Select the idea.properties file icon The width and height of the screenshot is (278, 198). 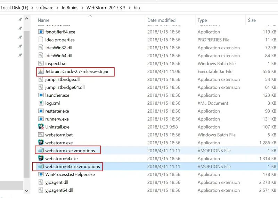(41, 40)
